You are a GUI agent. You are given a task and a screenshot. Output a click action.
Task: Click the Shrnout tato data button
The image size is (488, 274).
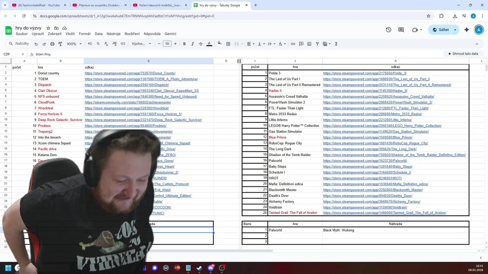click(463, 54)
